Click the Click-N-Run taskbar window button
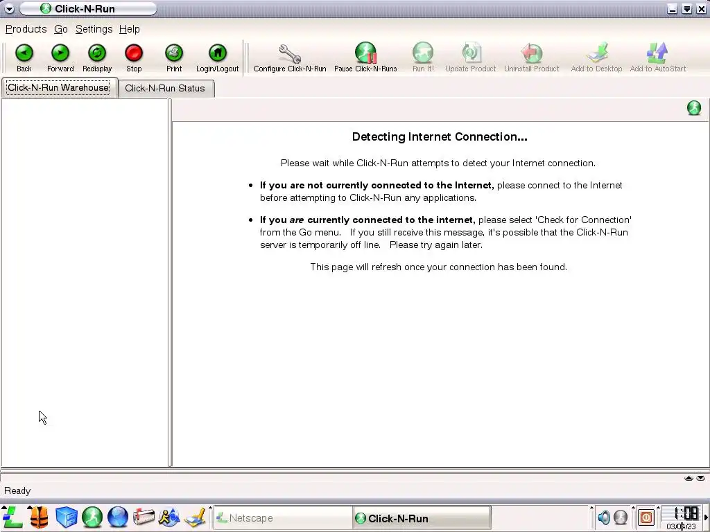Viewport: 710px width, 532px height. 422,518
